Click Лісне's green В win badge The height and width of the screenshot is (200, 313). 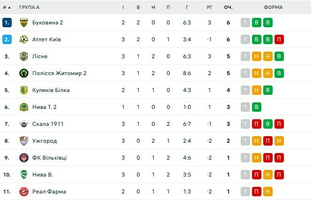[x=279, y=56]
